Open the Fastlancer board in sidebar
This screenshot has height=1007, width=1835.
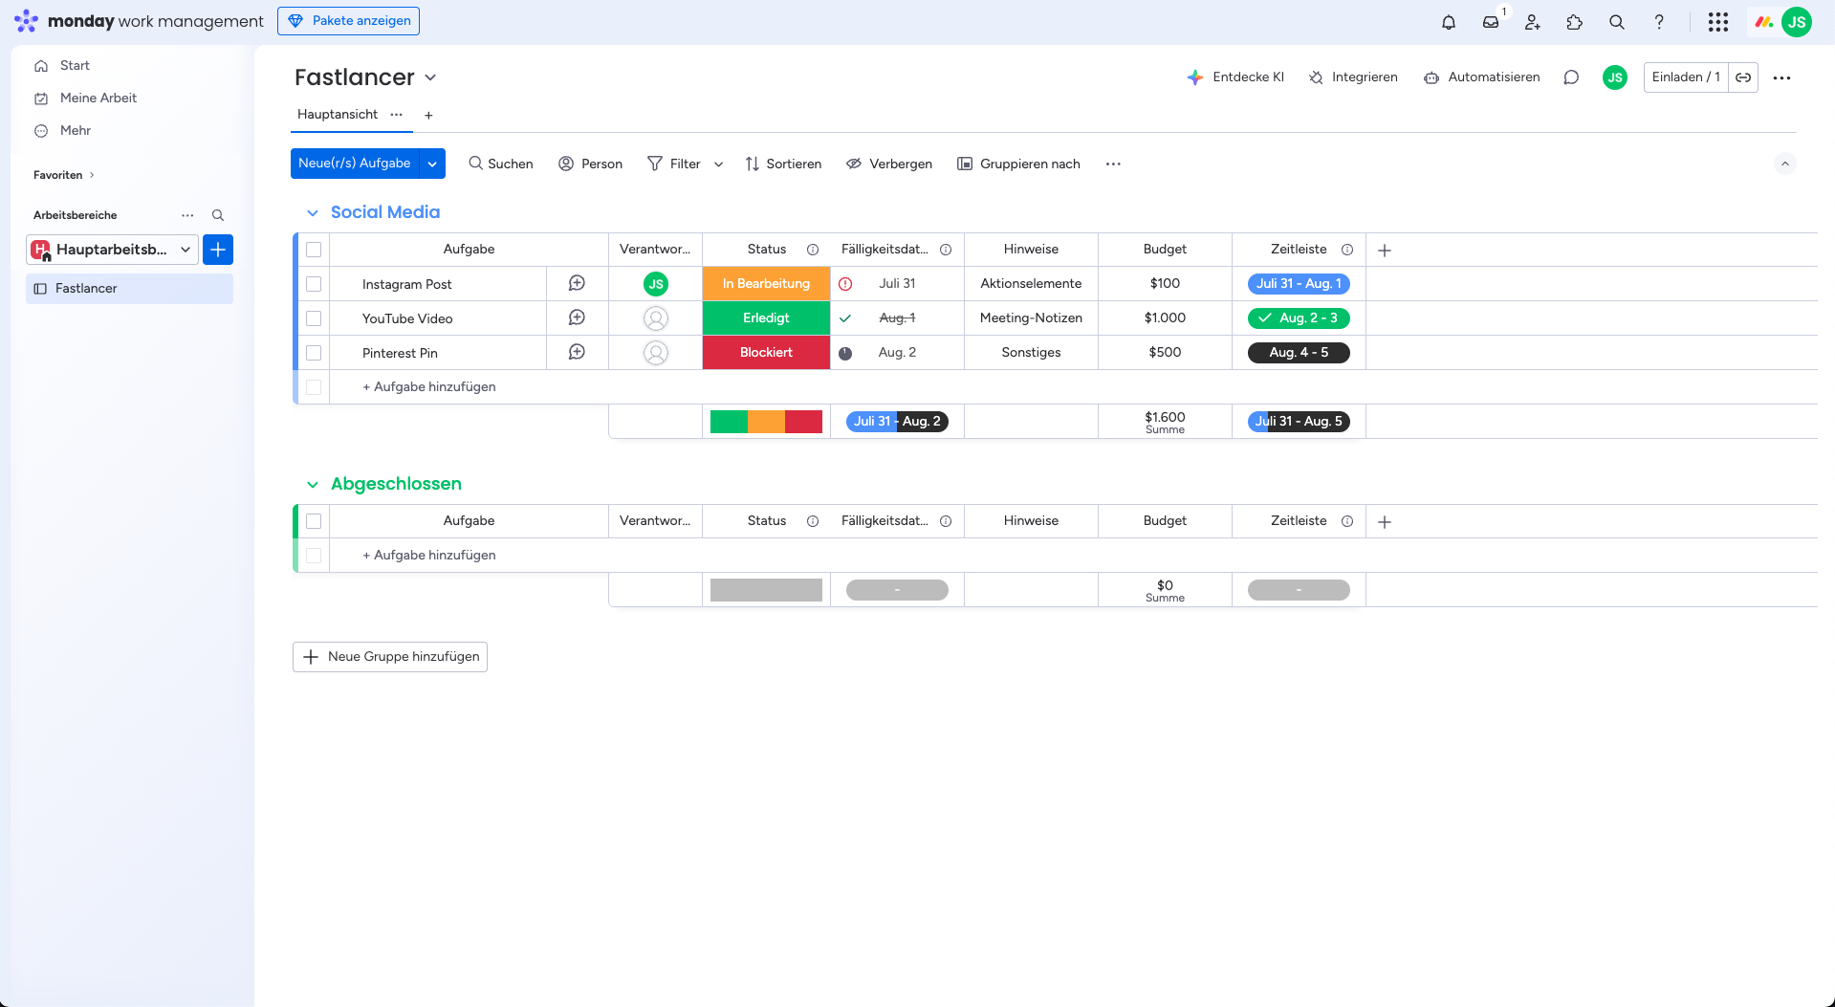coord(129,289)
